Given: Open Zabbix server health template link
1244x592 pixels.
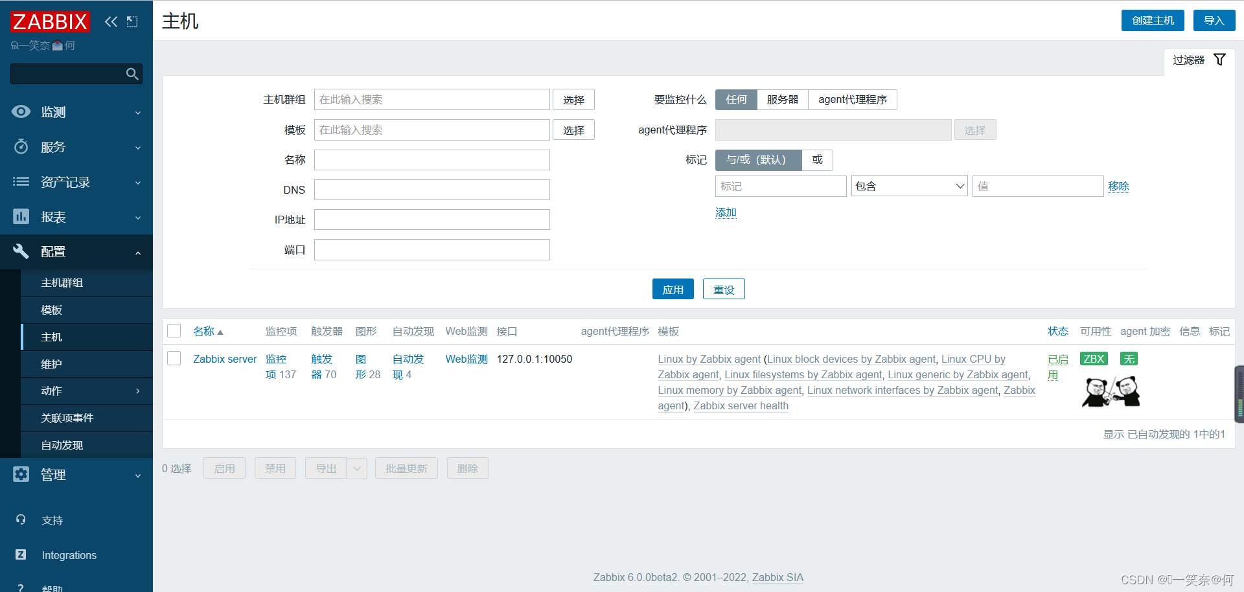Looking at the screenshot, I should pyautogui.click(x=741, y=405).
